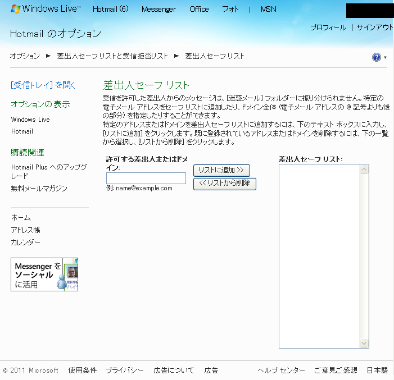Image resolution: width=394 pixels, height=380 pixels.
Task: Open ヘルプ センター footer link
Action: (x=281, y=370)
